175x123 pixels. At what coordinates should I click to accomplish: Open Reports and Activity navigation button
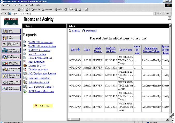11,82
